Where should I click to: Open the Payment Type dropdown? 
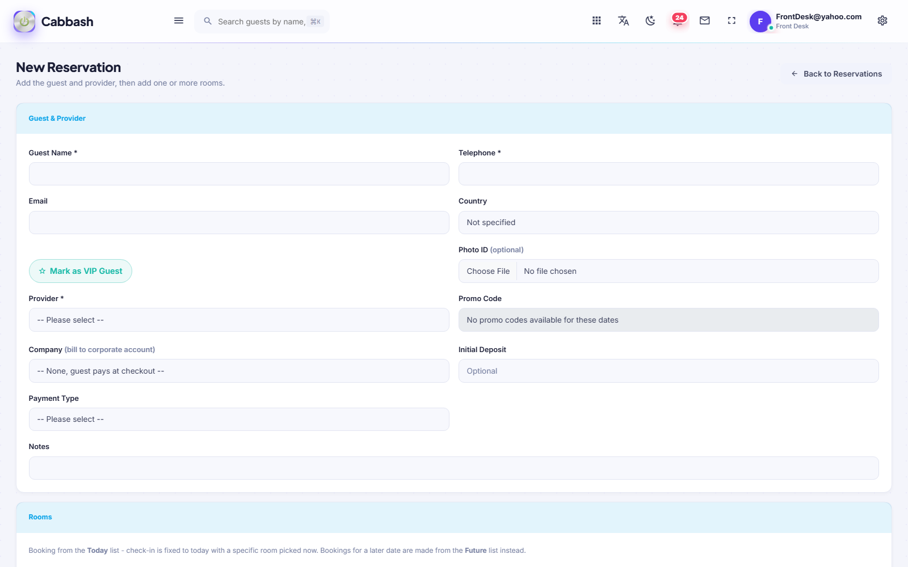(x=239, y=420)
